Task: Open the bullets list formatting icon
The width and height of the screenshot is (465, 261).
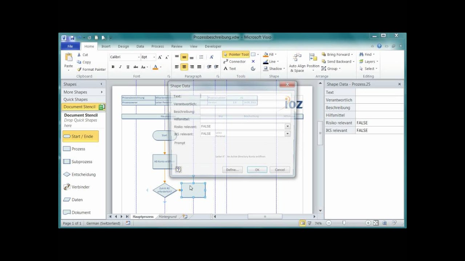Action: (201, 57)
